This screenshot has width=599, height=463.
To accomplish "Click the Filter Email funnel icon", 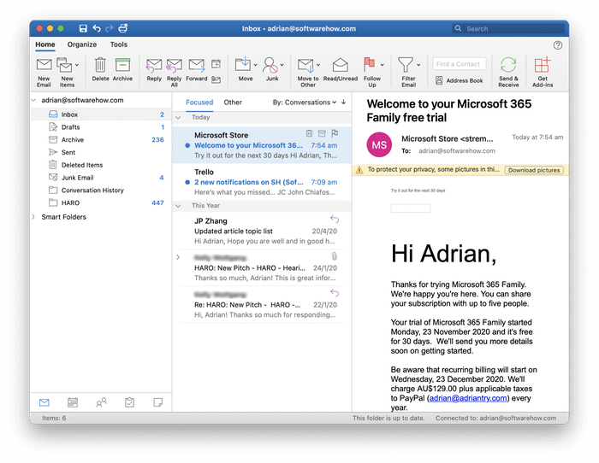I will (406, 65).
